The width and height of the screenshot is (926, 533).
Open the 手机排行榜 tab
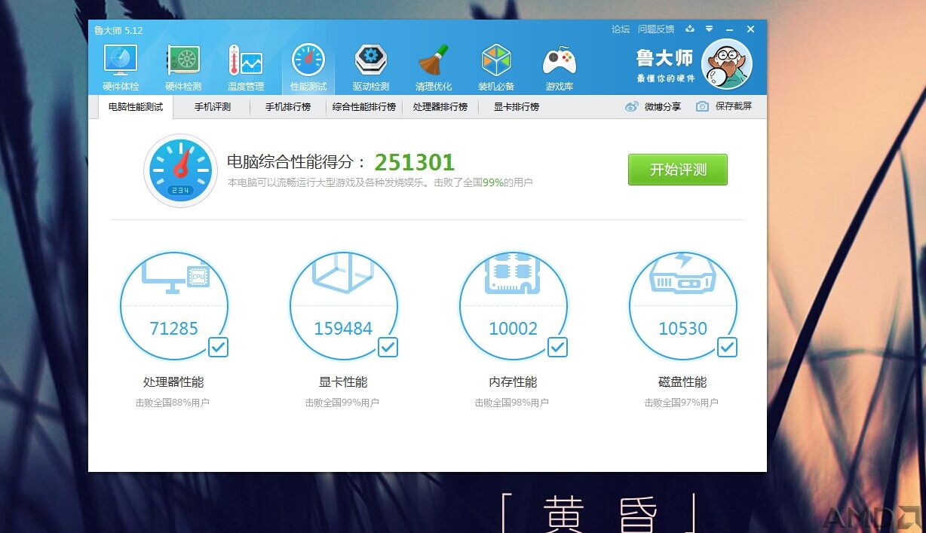(x=288, y=107)
